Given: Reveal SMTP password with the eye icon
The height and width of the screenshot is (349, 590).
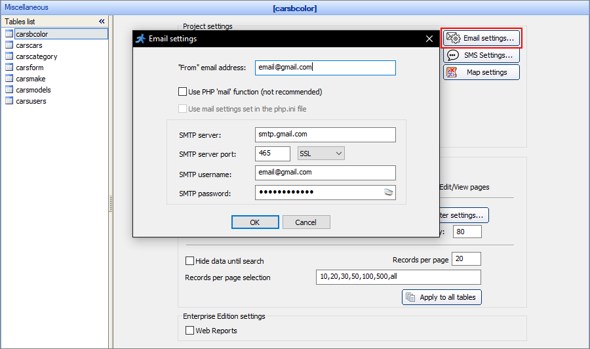Looking at the screenshot, I should 388,192.
